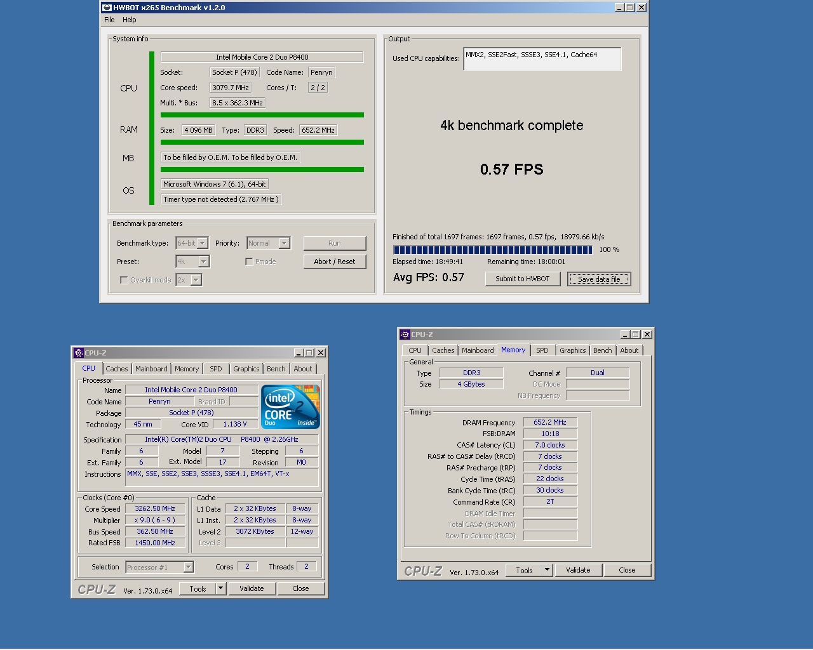Close the Memory CPU-Z window via title bar X
Image resolution: width=813 pixels, height=650 pixels.
point(647,335)
